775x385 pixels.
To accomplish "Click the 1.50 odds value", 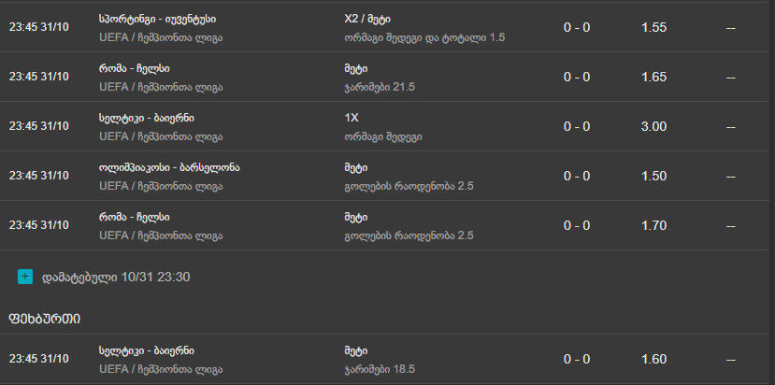I will coord(654,176).
